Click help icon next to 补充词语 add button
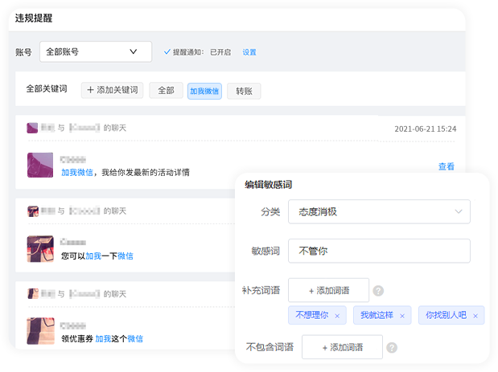 tap(378, 291)
